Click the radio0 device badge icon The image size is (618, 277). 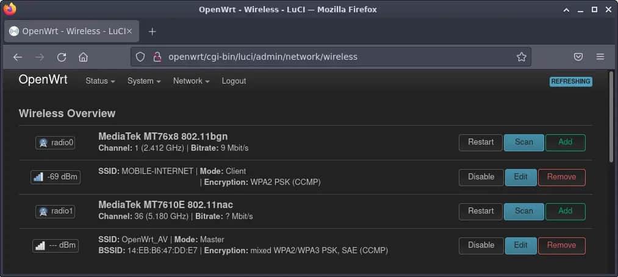tap(56, 143)
